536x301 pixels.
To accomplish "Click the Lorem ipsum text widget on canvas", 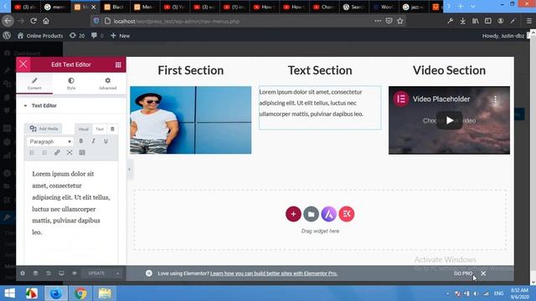I will [x=320, y=107].
